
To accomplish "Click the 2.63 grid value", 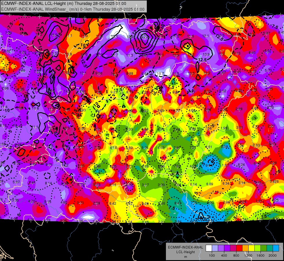I will click(x=256, y=145).
